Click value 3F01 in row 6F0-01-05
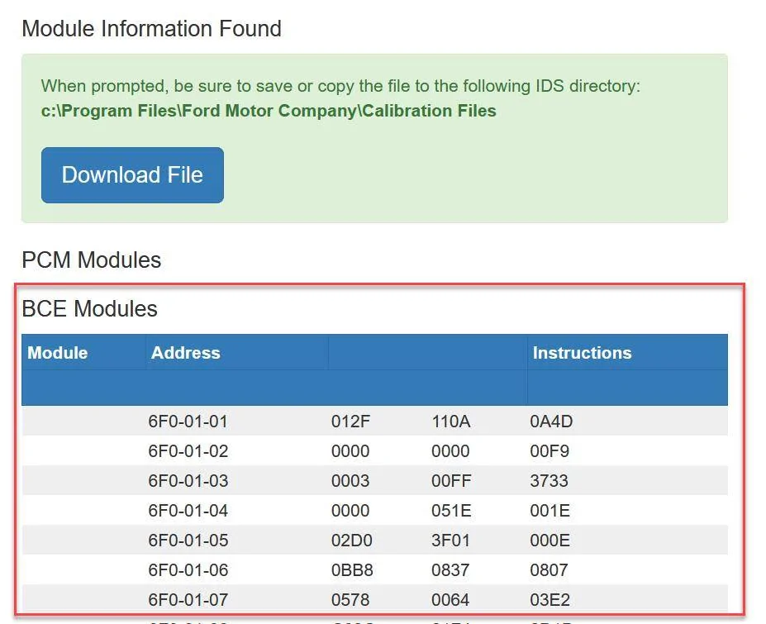766x624 pixels. (x=450, y=541)
